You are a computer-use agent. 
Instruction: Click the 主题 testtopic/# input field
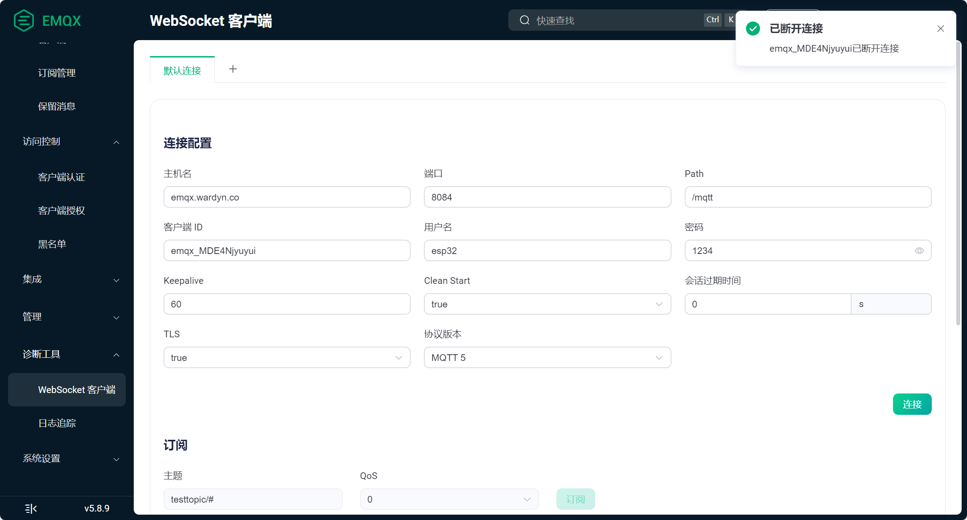tap(253, 499)
